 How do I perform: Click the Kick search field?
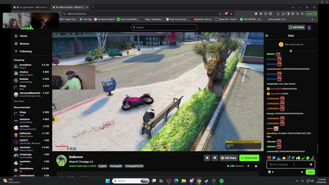pos(164,27)
